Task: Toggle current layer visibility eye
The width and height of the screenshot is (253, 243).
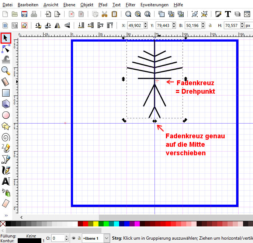Action: (x=74, y=238)
